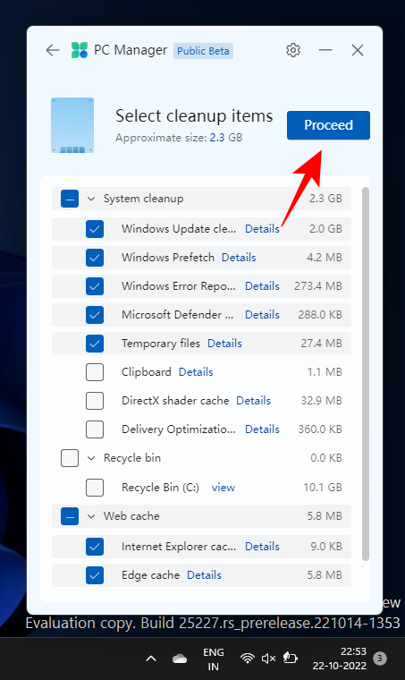Uncheck the Edge cache checkbox
Screen dimensions: 405x680
[x=95, y=575]
